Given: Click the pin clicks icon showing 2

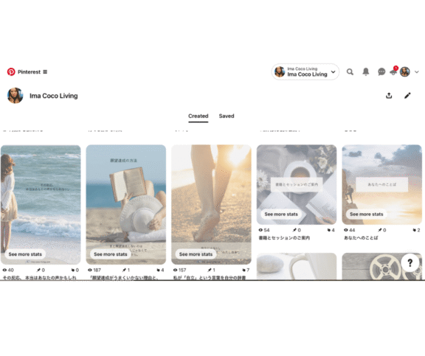Looking at the screenshot, I should click(x=415, y=230).
